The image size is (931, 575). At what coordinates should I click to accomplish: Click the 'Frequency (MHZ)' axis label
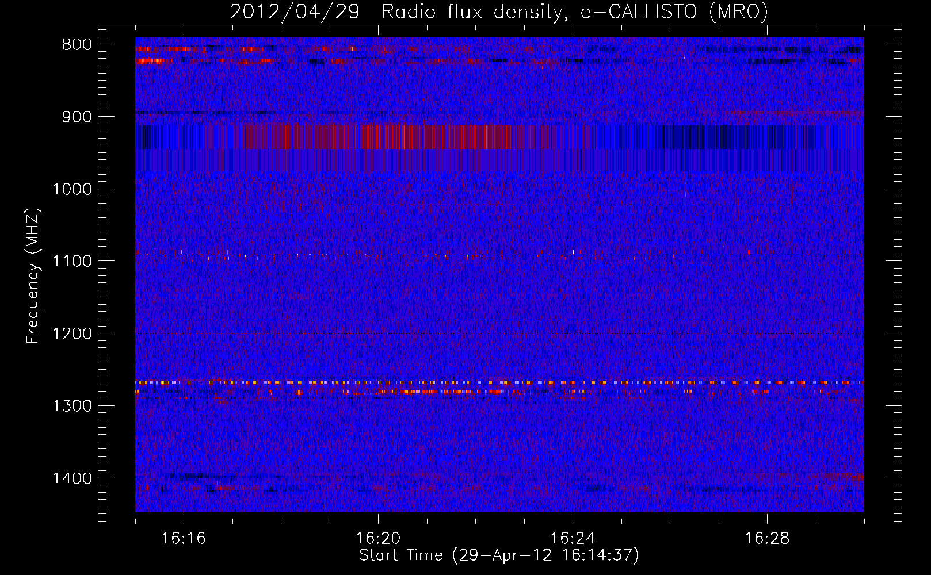[x=33, y=276]
